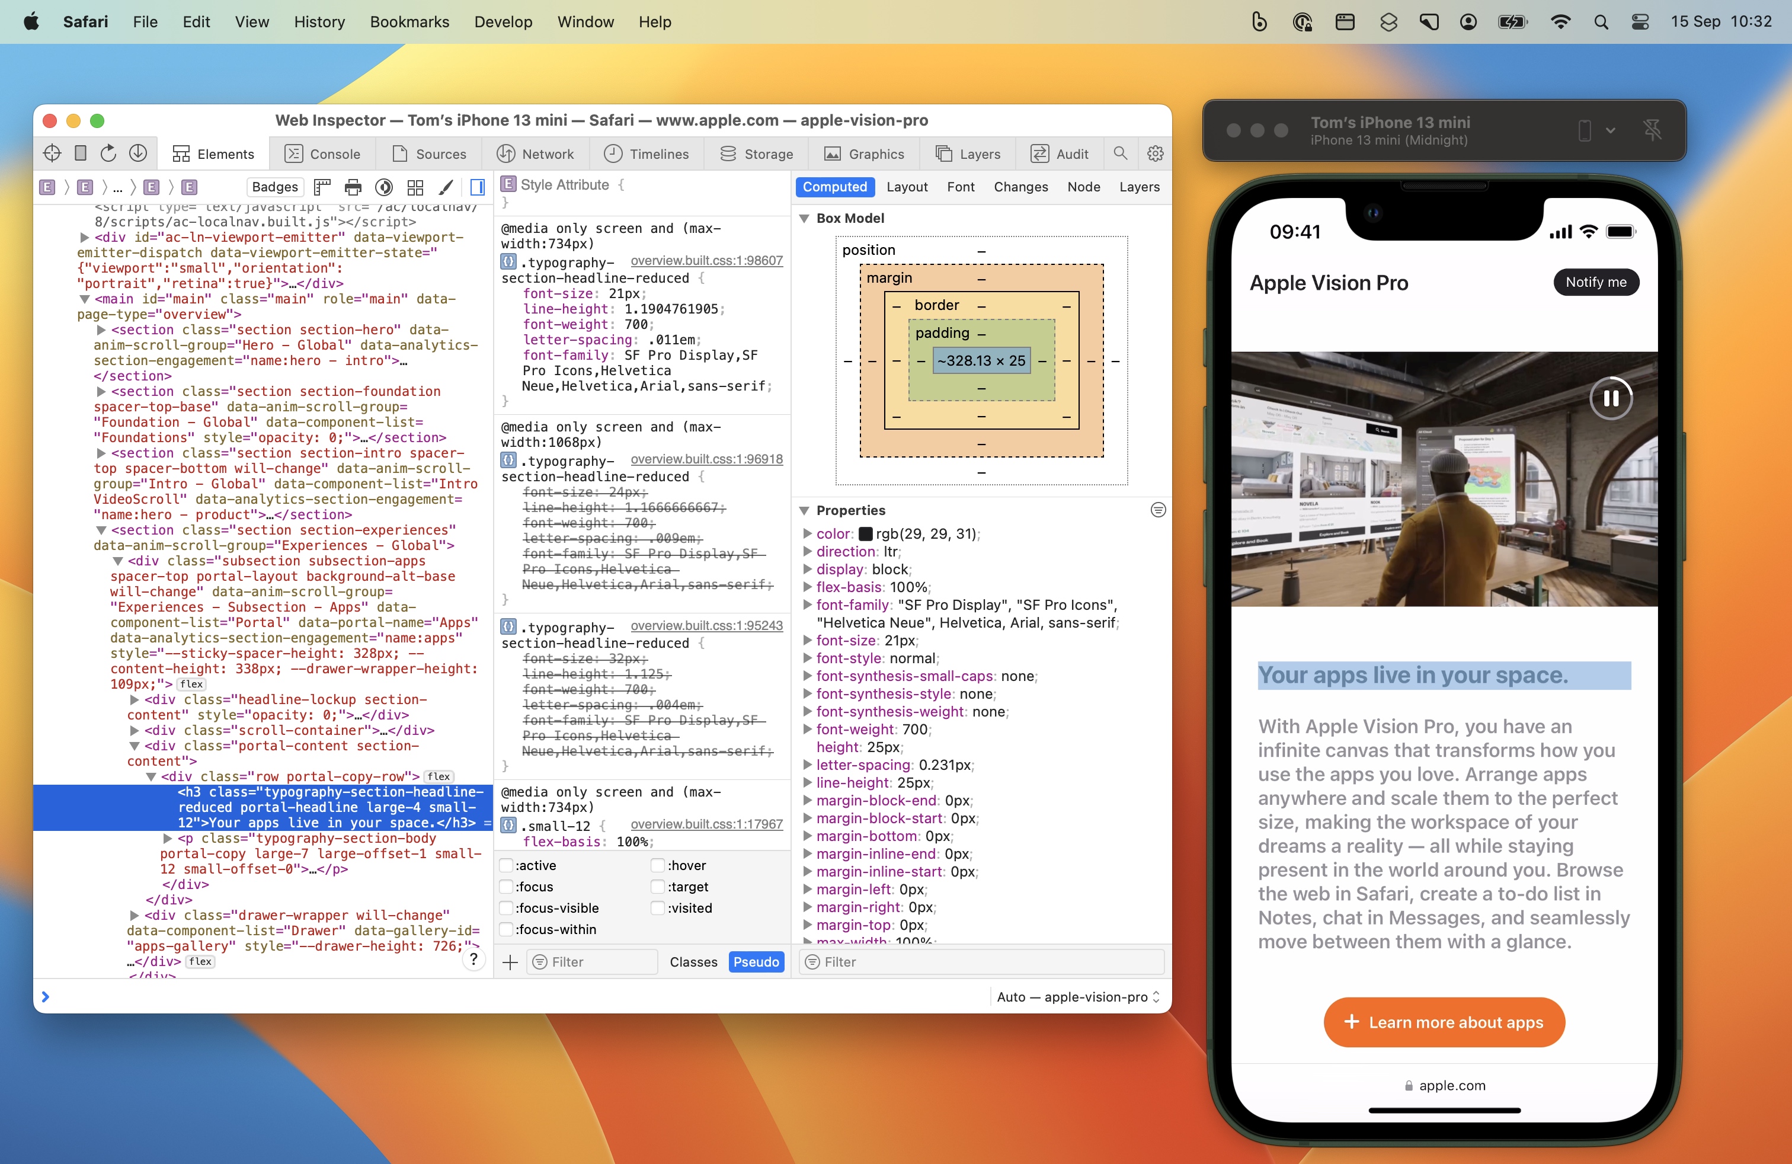The width and height of the screenshot is (1792, 1164).
Task: Open Web Inspector settings gear
Action: tap(1155, 154)
